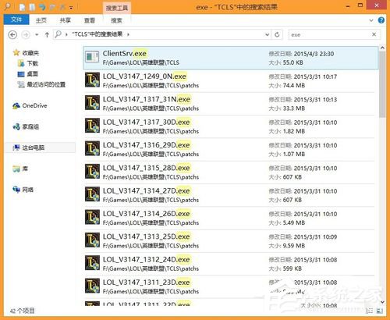Click the LOL_V3147_1249_0N.exe file name
390x320 pixels.
coord(144,76)
